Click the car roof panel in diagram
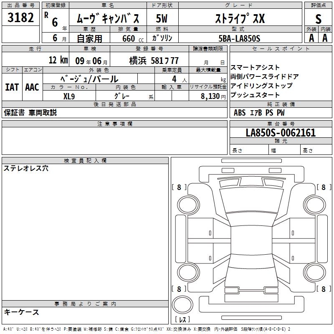This screenshot has height=334, width=334. pyautogui.click(x=252, y=241)
